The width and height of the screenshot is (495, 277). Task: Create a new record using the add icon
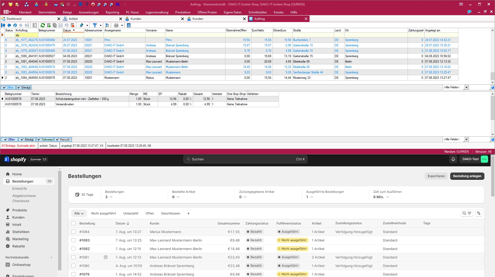click(48, 25)
